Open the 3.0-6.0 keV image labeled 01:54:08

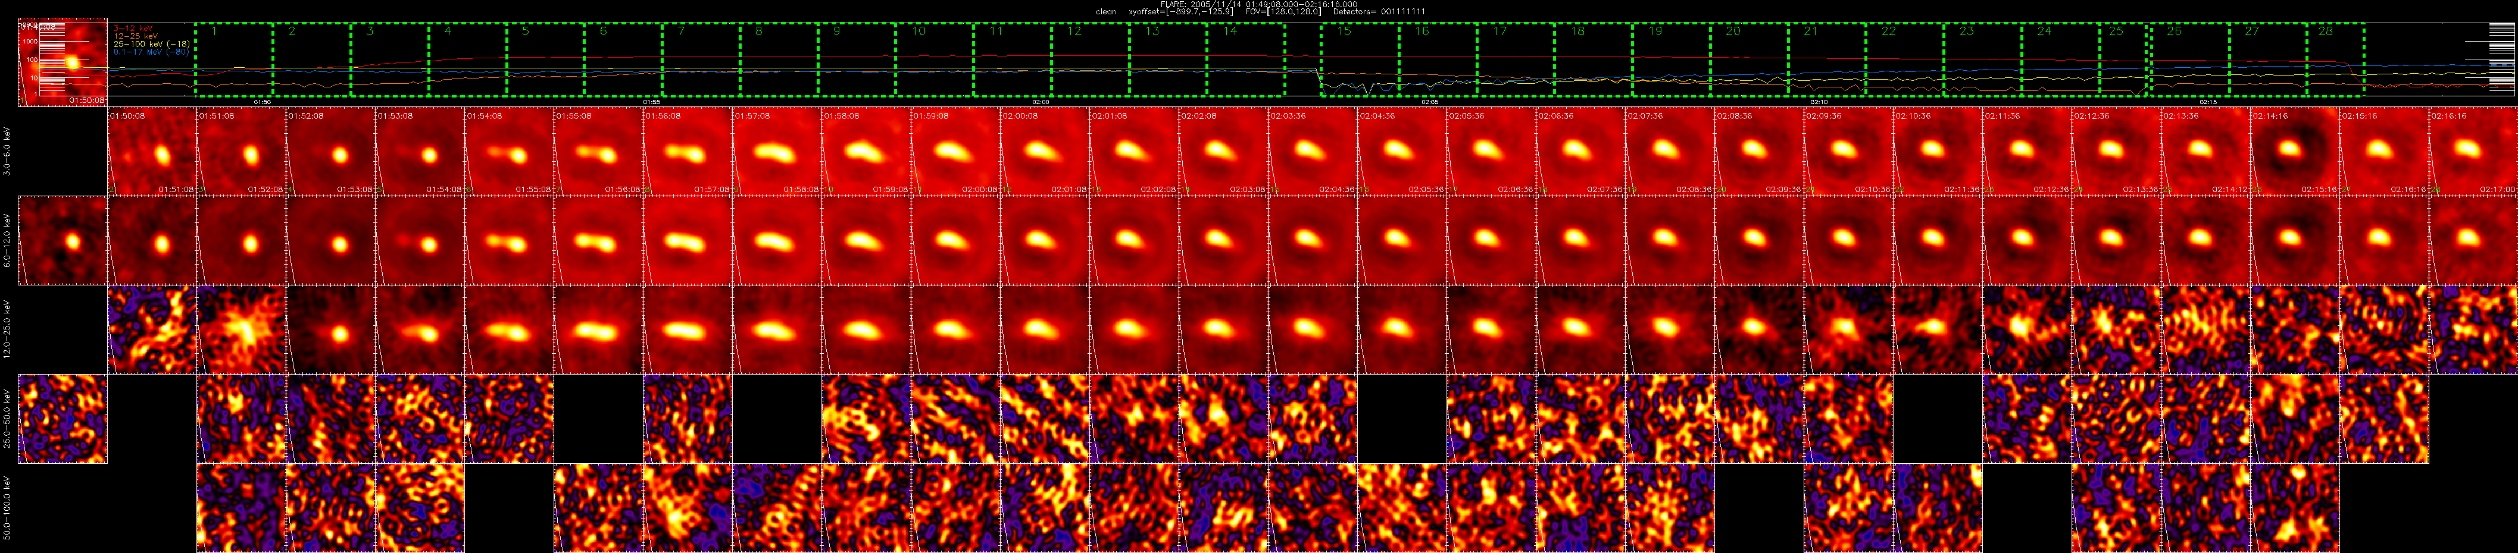tap(508, 152)
